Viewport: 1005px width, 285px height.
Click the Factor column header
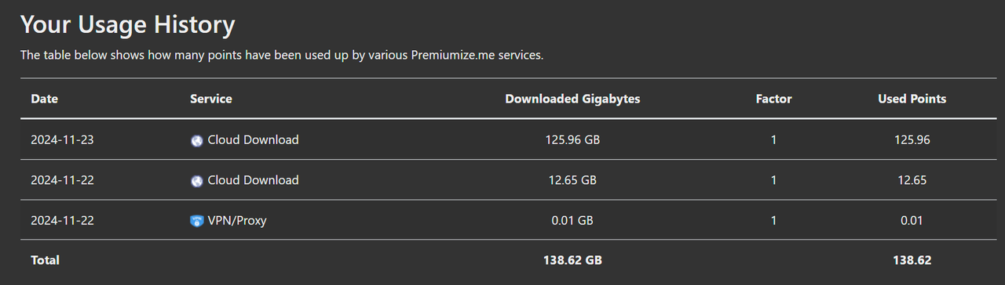coord(773,99)
